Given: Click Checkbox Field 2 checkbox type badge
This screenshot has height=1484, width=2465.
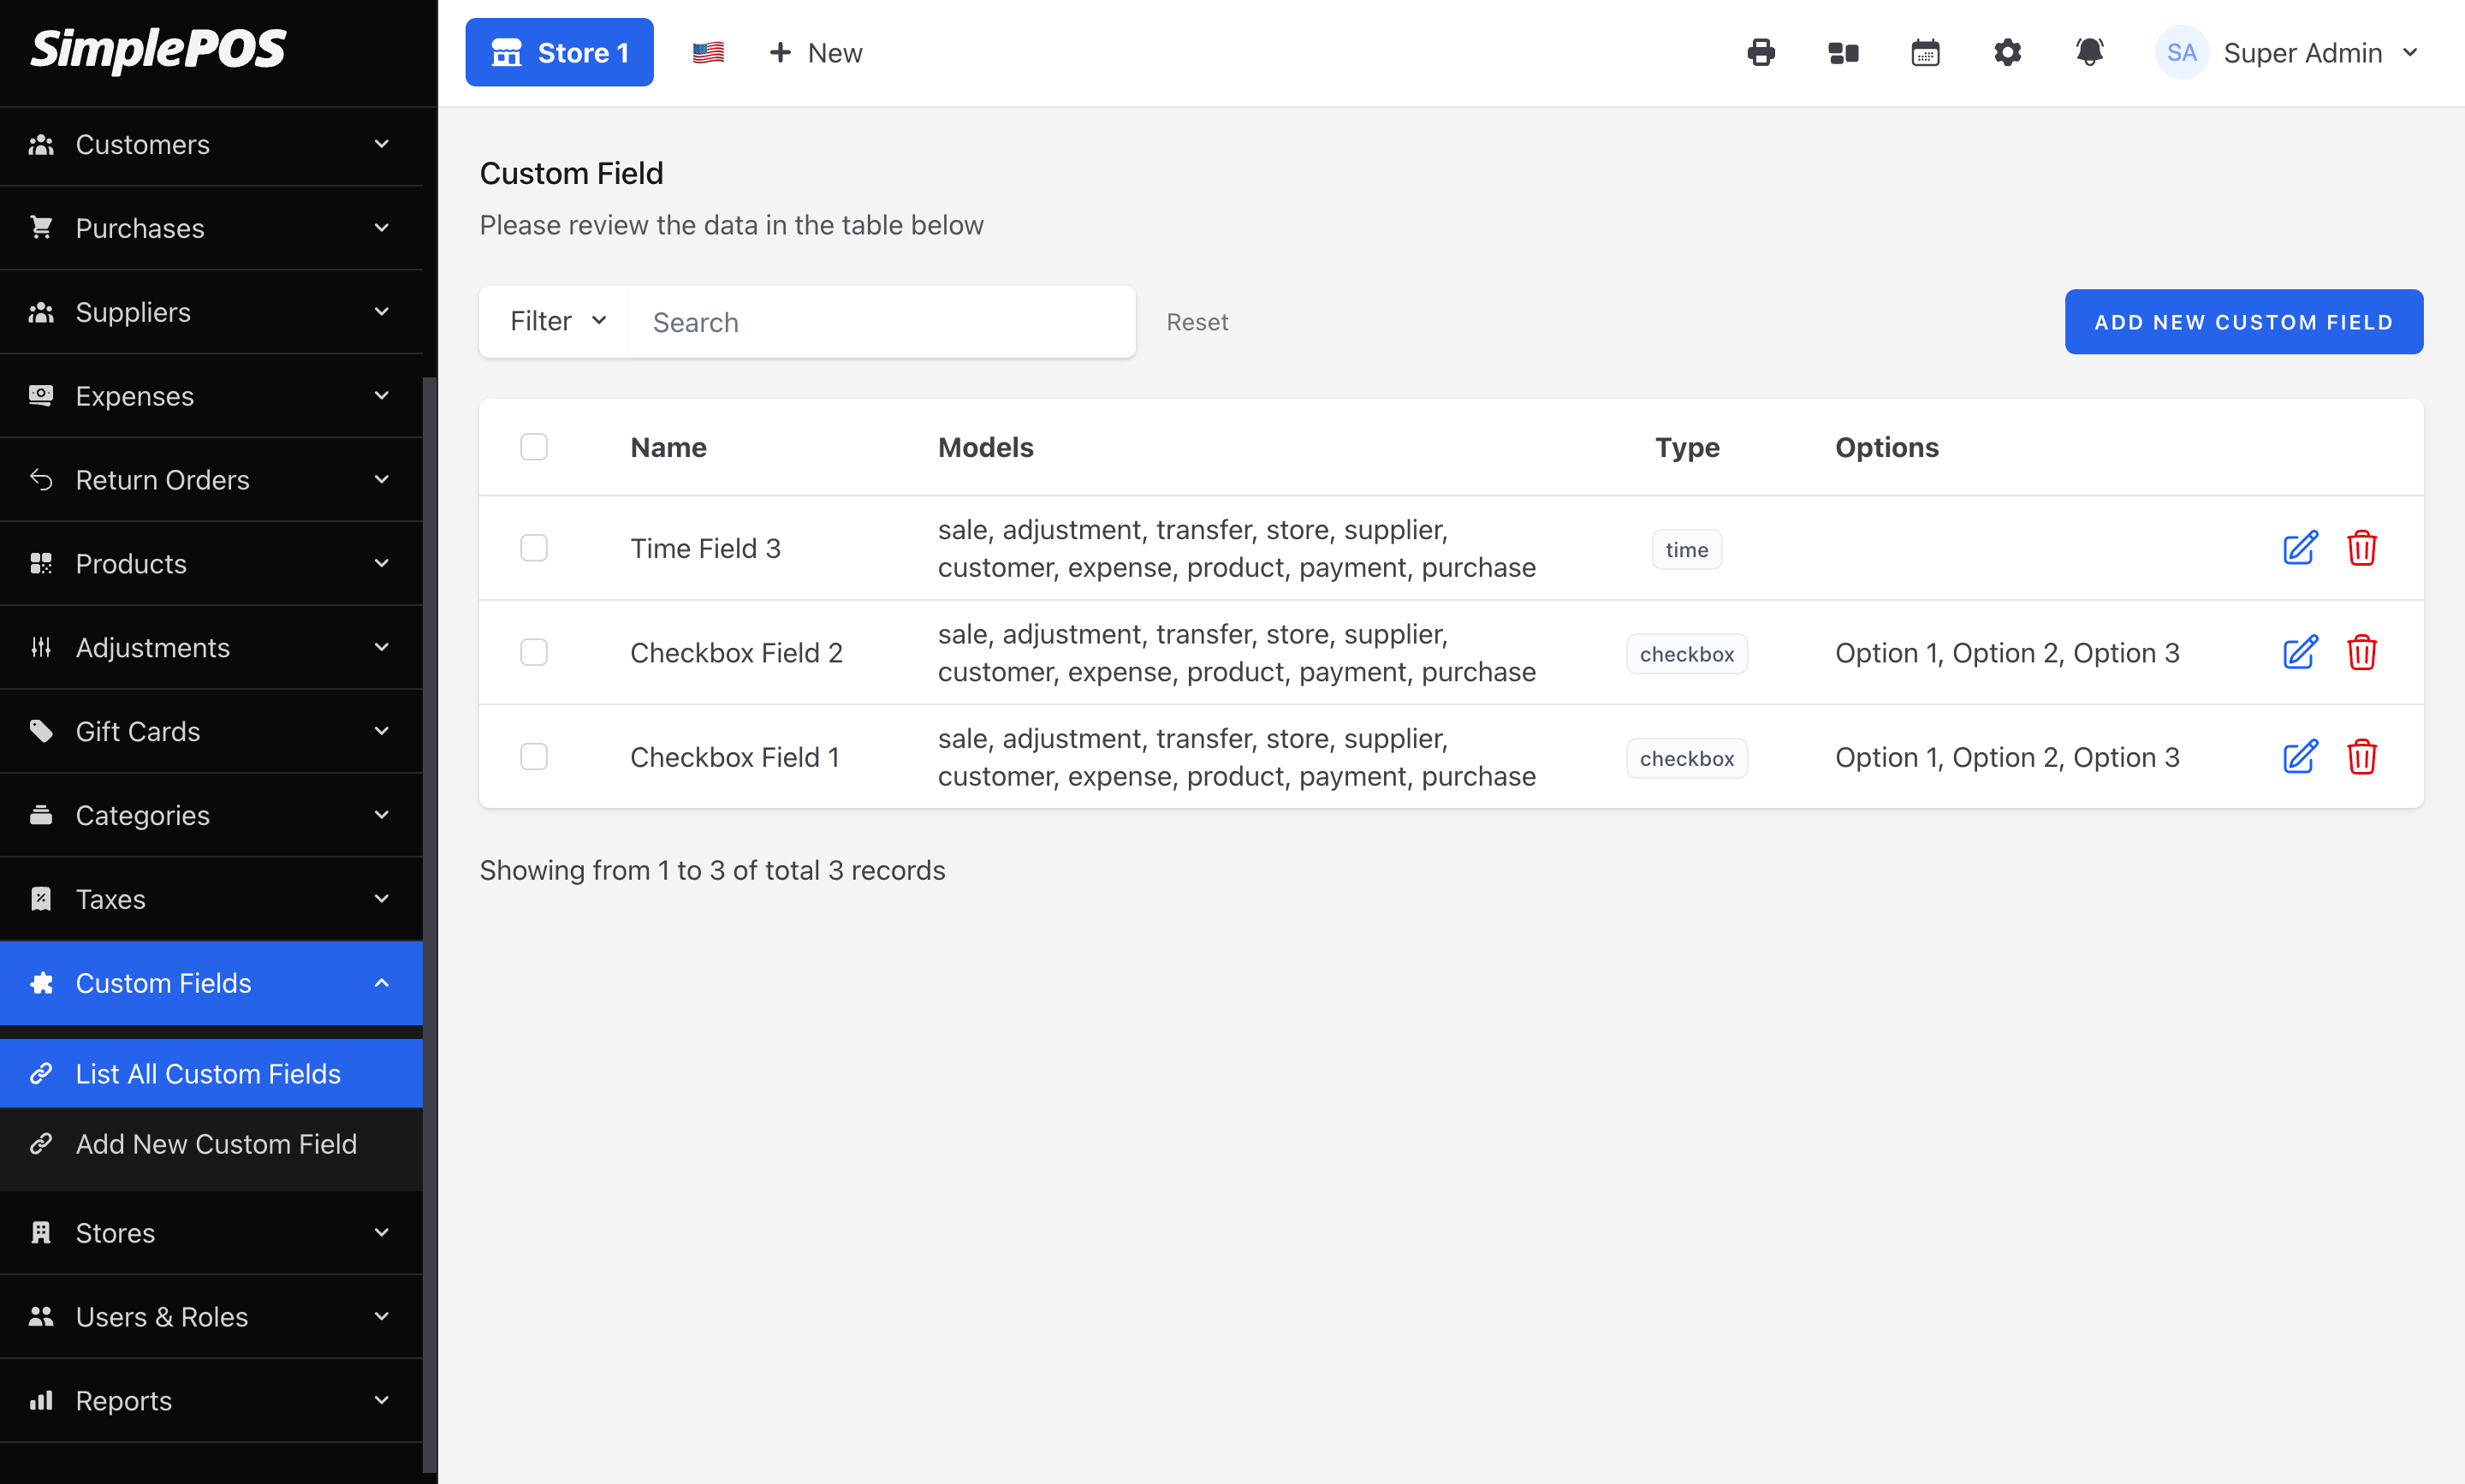Looking at the screenshot, I should click(x=1686, y=654).
